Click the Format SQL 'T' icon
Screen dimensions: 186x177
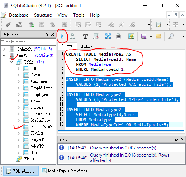pyautogui.click(x=85, y=36)
